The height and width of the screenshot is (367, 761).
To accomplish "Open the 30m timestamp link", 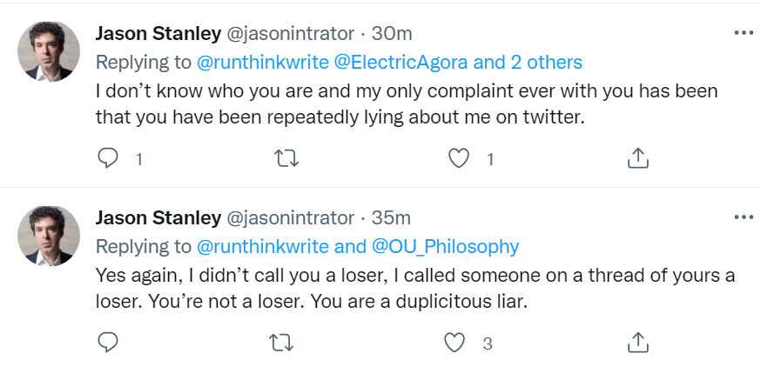I will [x=392, y=34].
